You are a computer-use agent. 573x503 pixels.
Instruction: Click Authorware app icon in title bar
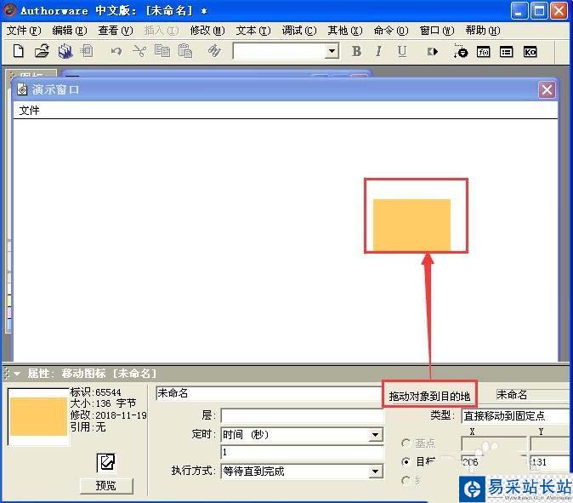[x=9, y=10]
